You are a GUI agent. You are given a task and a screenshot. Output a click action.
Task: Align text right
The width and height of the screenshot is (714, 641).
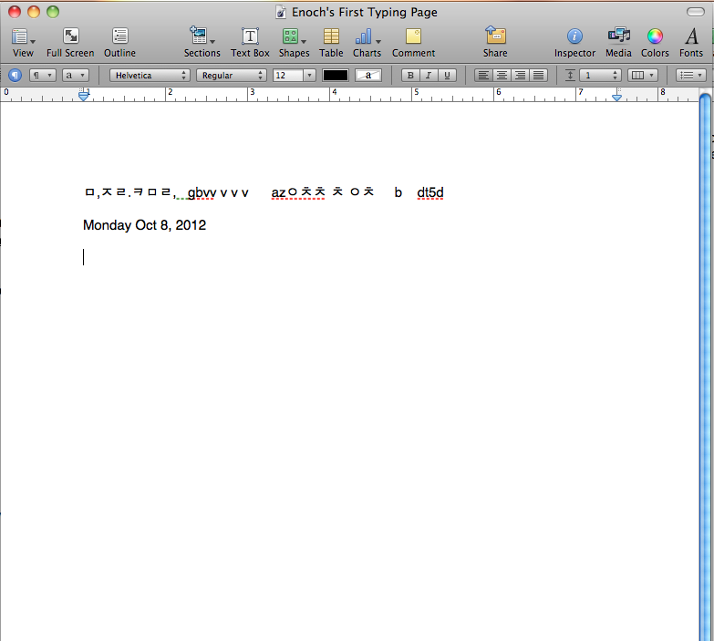[x=520, y=75]
